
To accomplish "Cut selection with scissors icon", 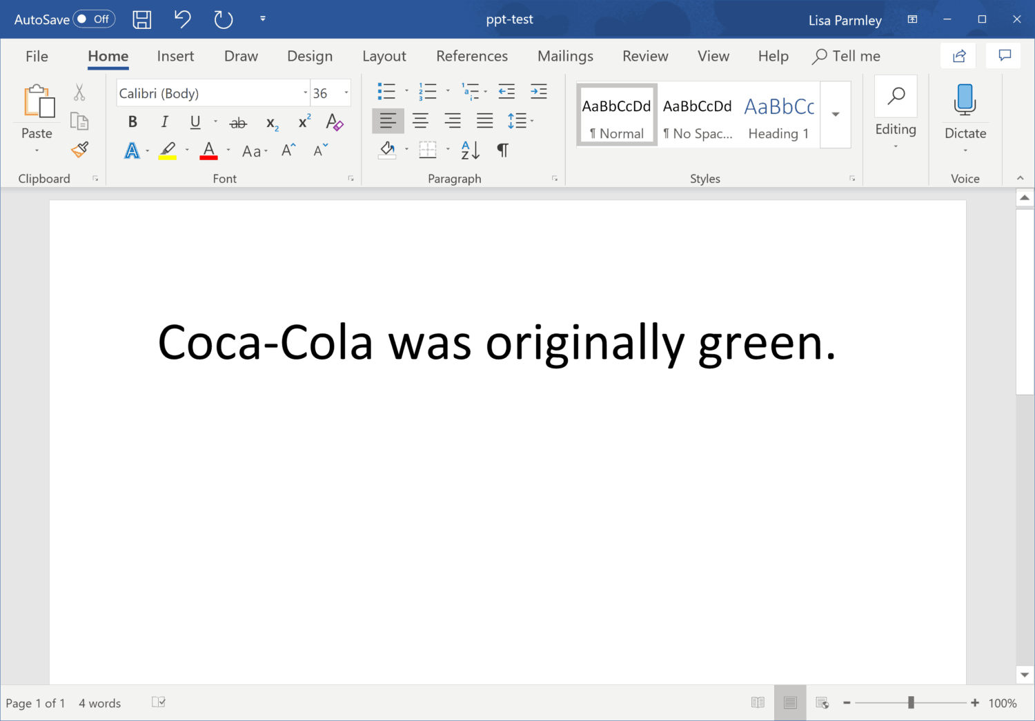I will (79, 92).
